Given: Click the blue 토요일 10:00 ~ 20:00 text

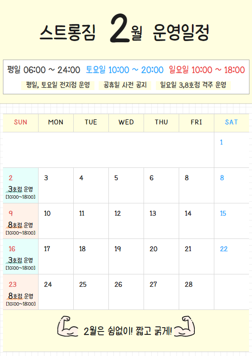Looking at the screenshot, I should coord(125,70).
